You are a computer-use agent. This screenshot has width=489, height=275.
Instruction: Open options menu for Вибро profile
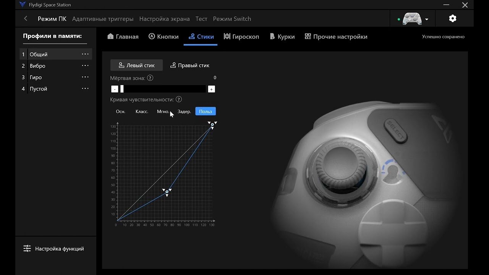click(x=85, y=66)
